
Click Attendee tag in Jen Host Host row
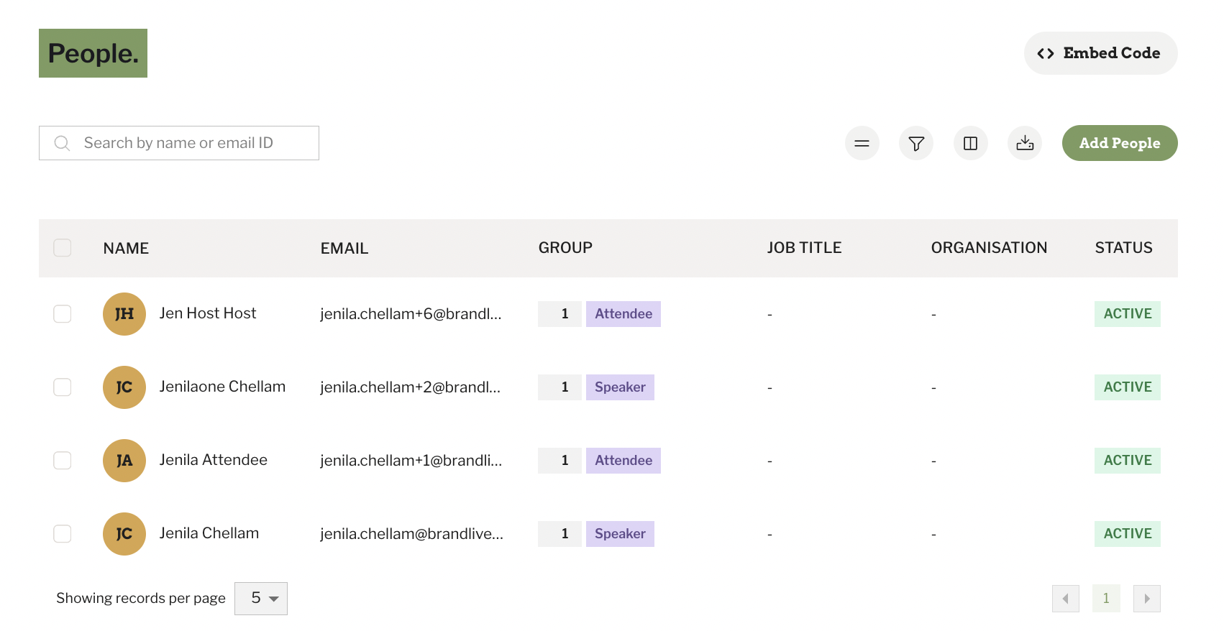click(x=624, y=314)
